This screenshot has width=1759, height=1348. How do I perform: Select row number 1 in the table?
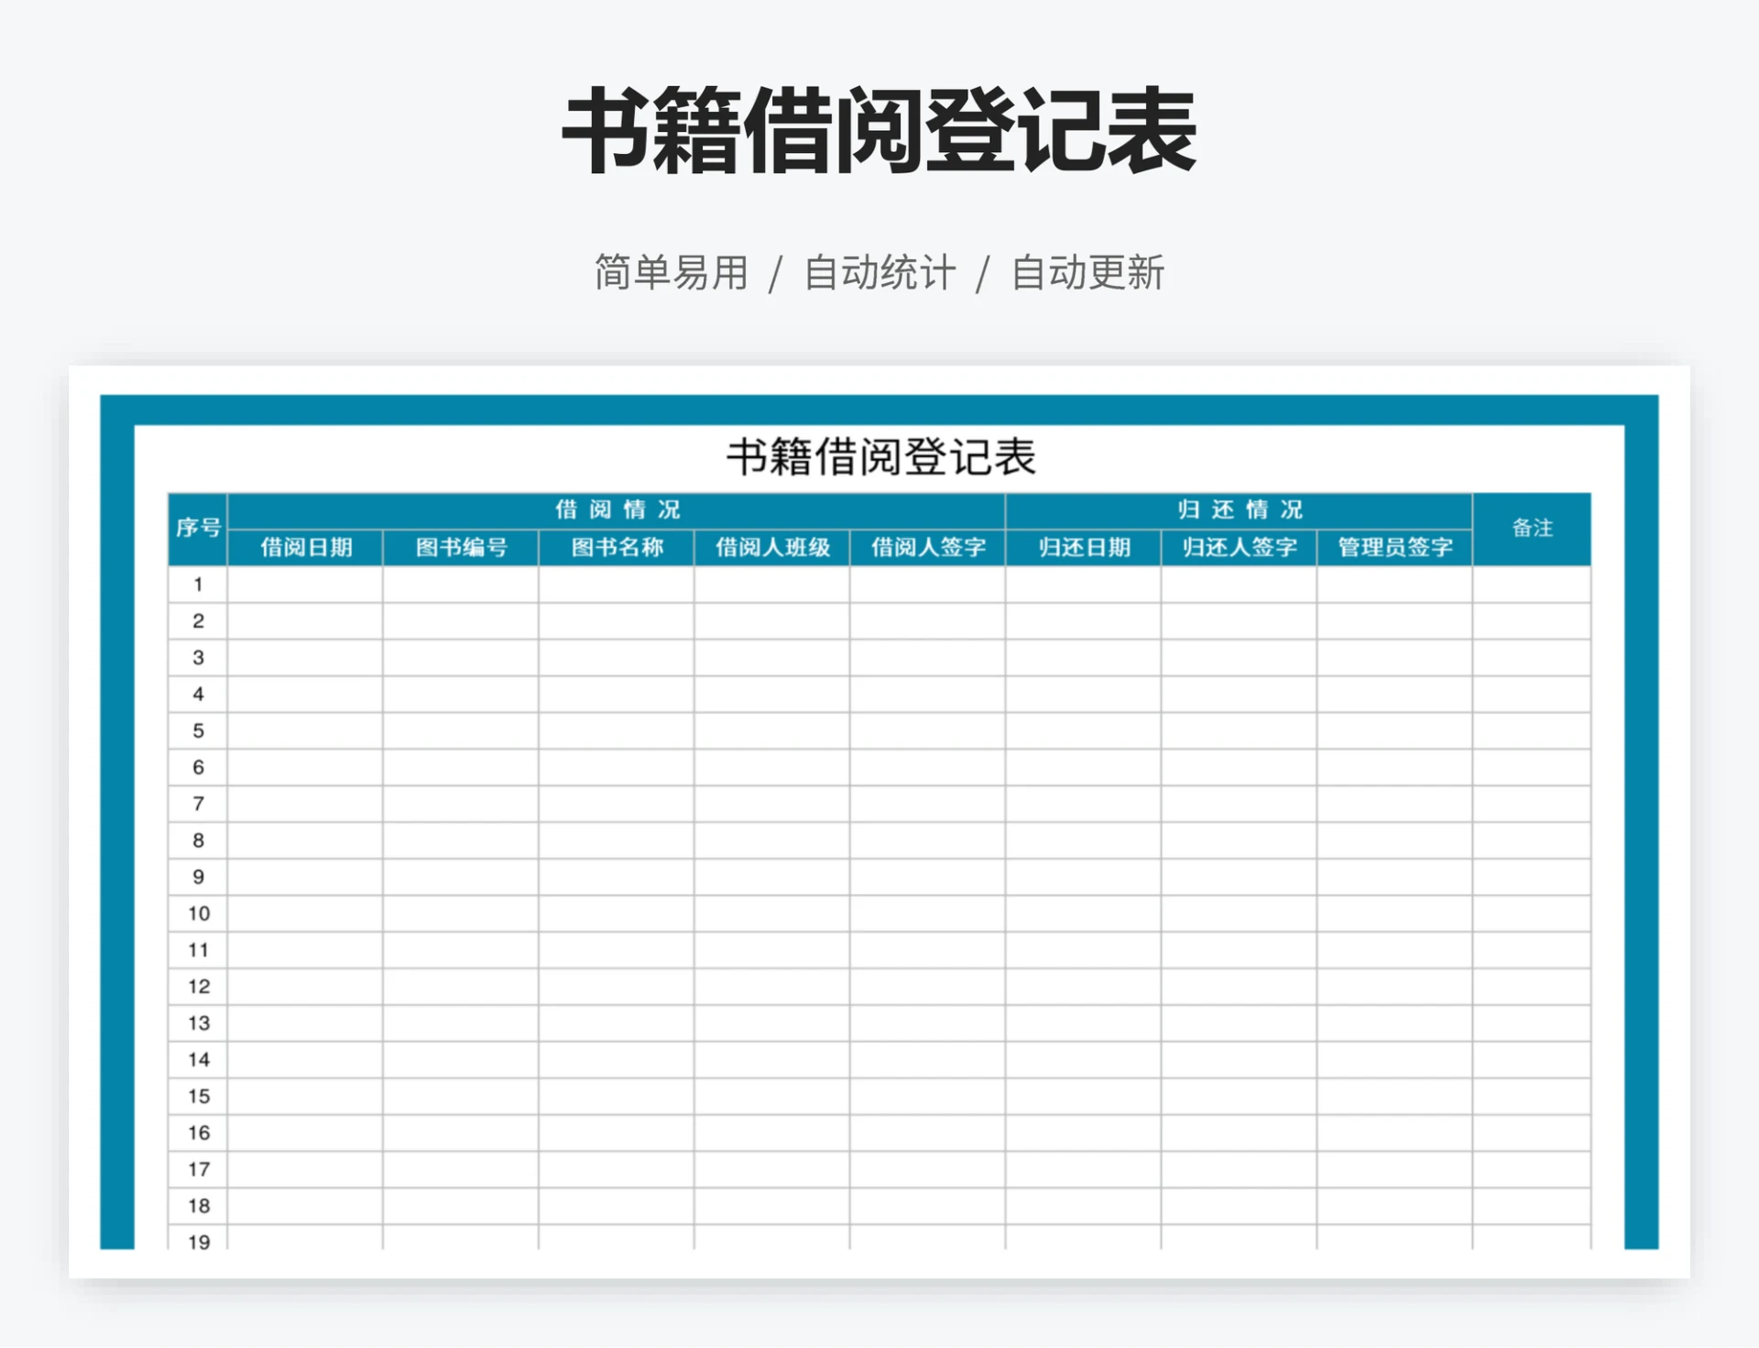coord(195,584)
